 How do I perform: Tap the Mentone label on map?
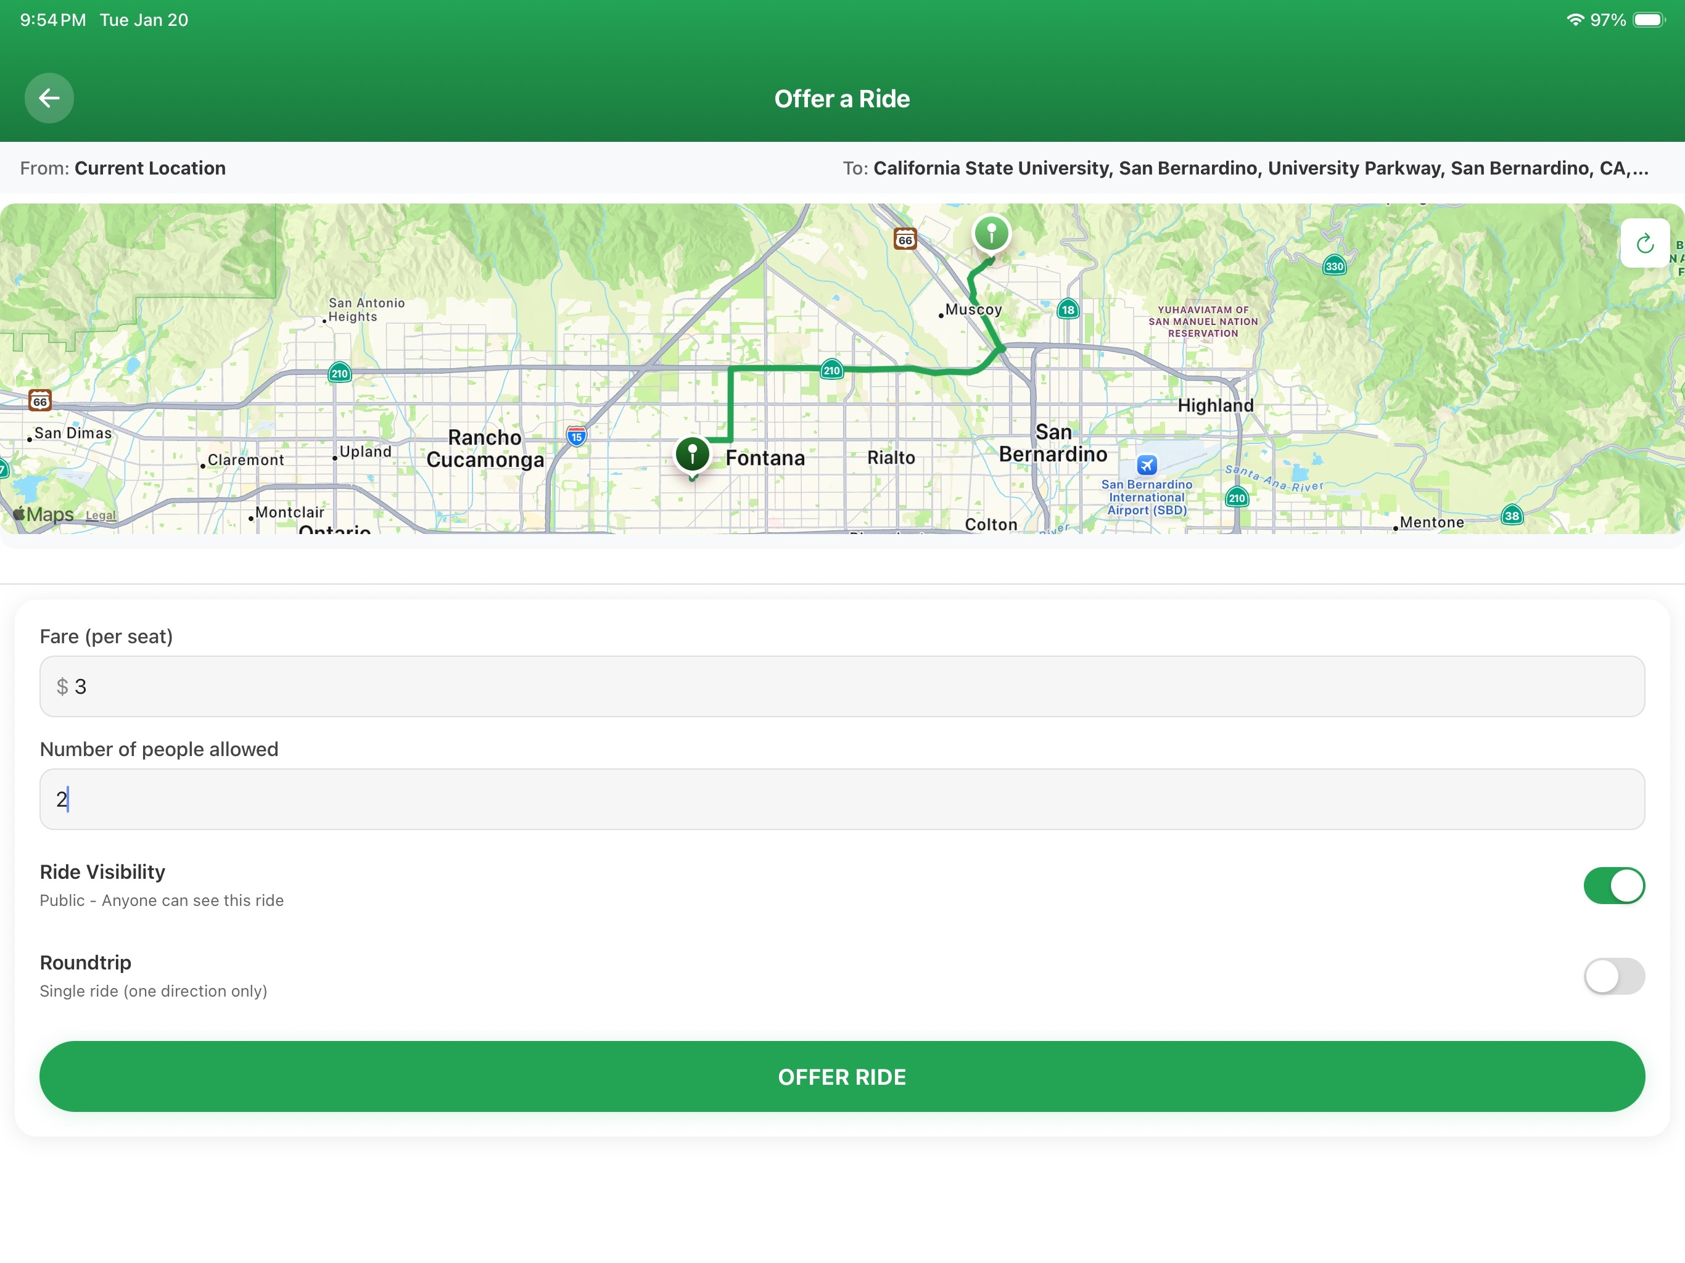[x=1432, y=522]
